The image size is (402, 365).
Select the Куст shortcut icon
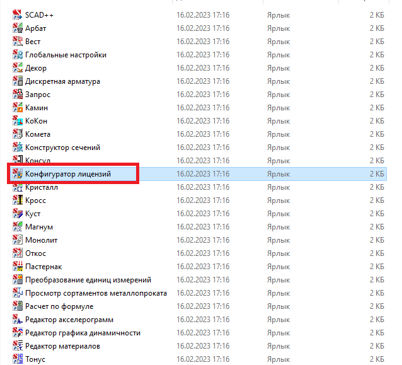pos(18,214)
